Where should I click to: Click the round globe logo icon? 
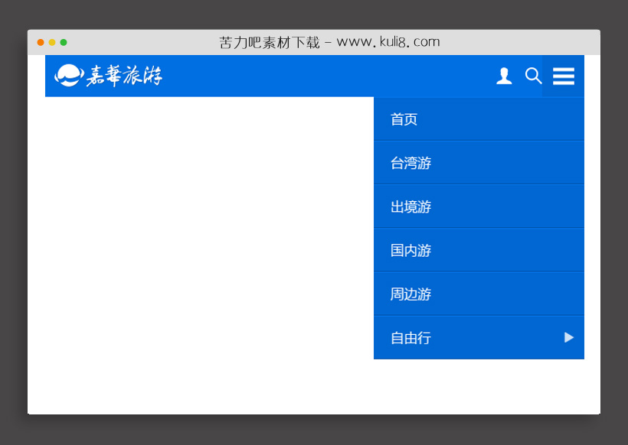[x=67, y=76]
